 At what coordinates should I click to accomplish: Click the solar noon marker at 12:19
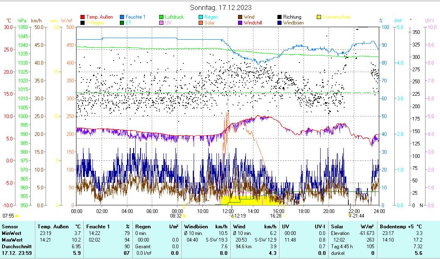[232, 215]
